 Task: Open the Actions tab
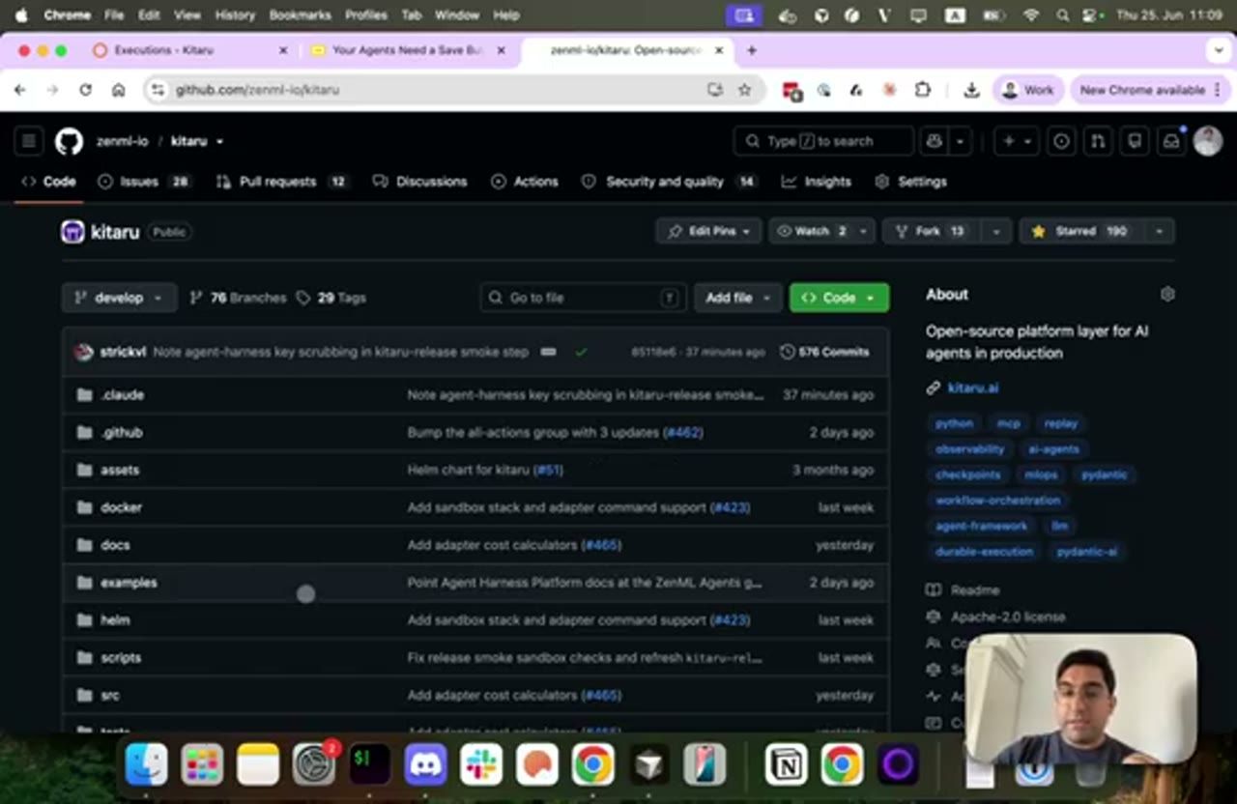click(525, 182)
